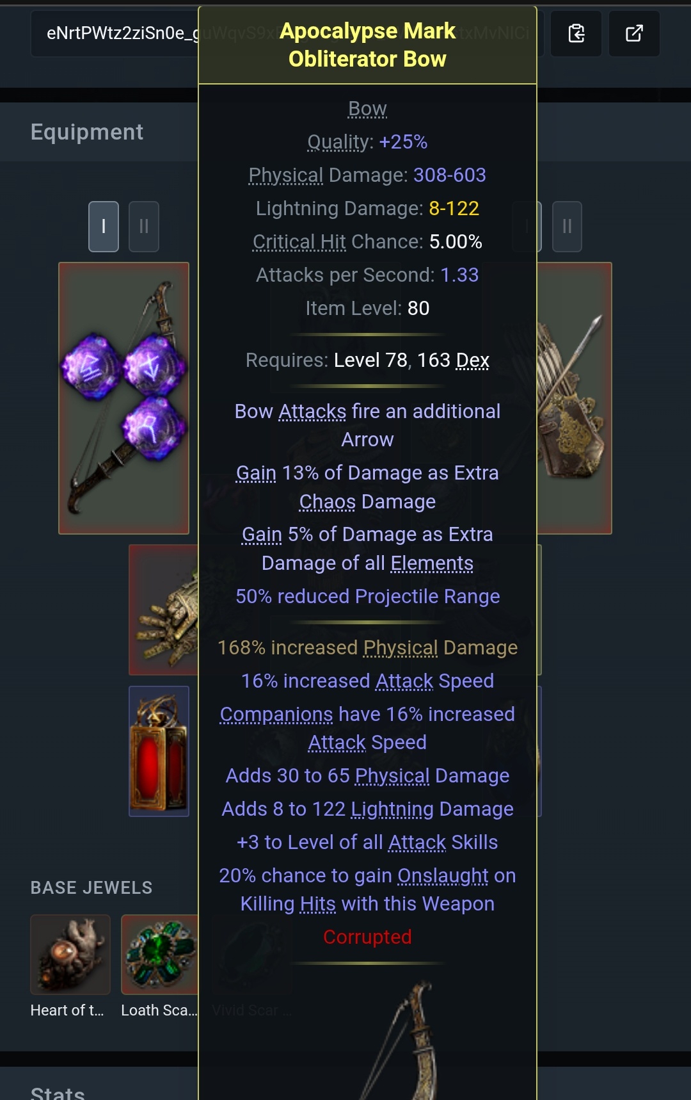
Task: Select the Heart of t... base jewel
Action: click(70, 954)
